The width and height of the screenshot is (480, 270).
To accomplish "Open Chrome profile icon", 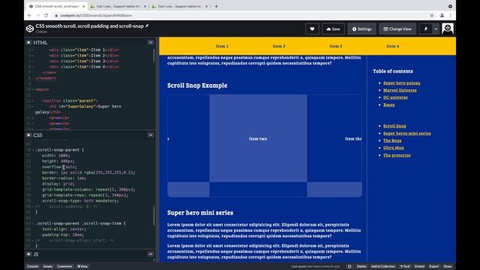I will click(442, 15).
